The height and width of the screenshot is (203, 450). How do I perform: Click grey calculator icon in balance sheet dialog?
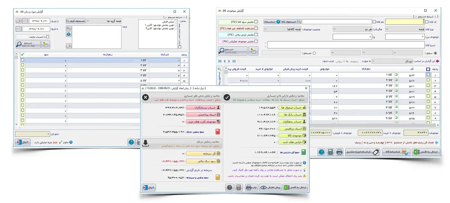tap(238, 188)
